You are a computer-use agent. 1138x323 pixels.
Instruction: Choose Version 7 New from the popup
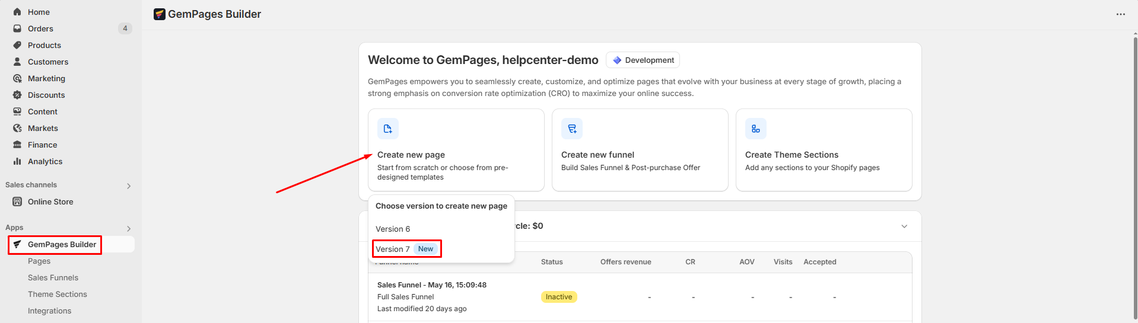click(407, 249)
